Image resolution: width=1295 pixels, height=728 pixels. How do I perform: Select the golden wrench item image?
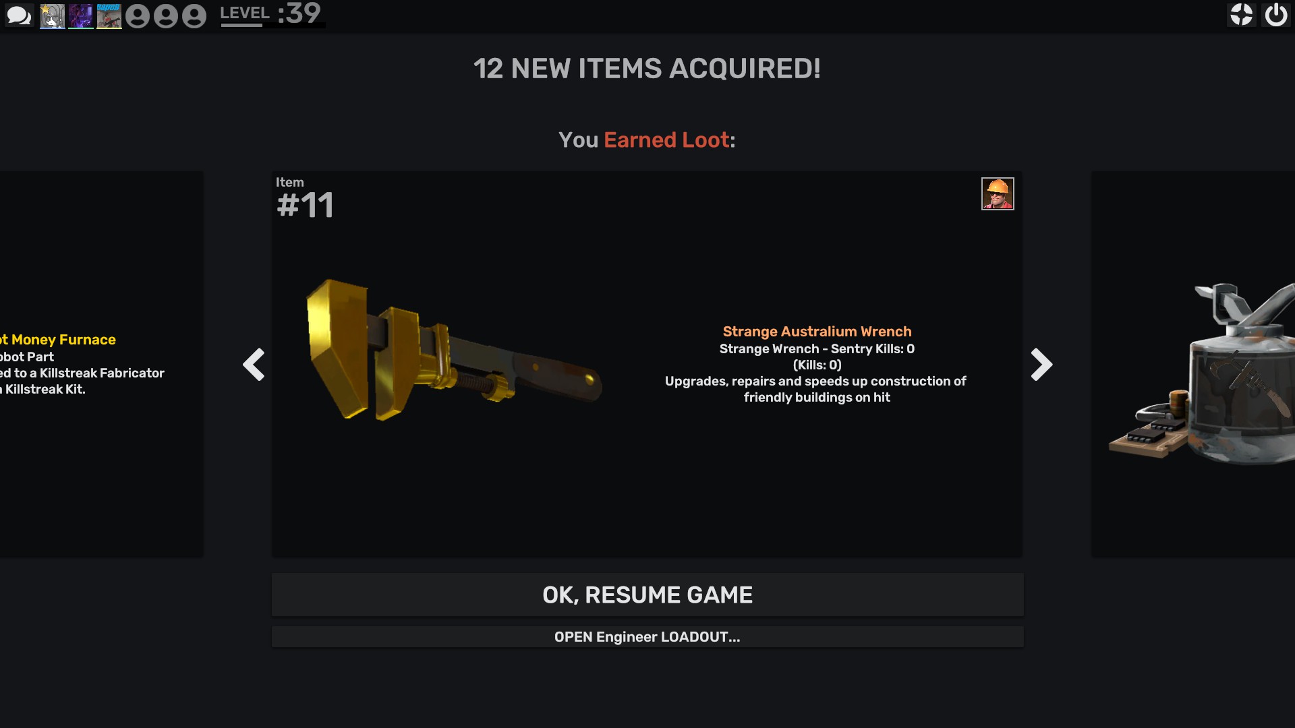click(453, 351)
